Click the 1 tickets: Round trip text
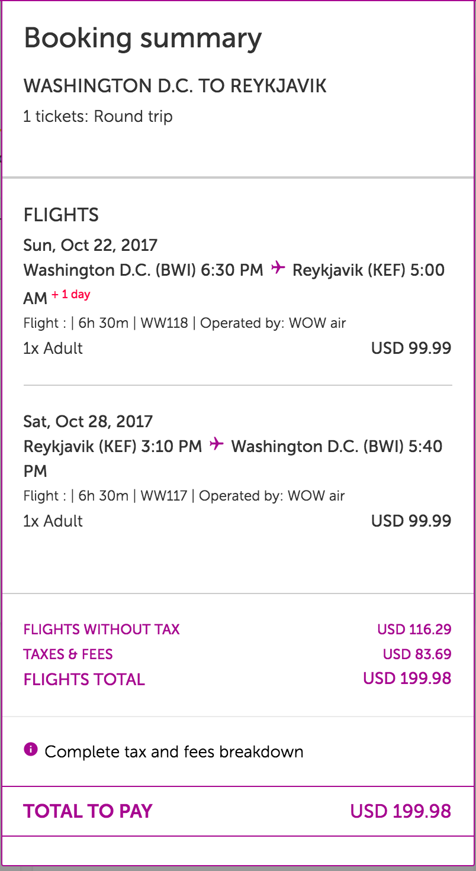Viewport: 476px width, 871px height. click(x=98, y=116)
